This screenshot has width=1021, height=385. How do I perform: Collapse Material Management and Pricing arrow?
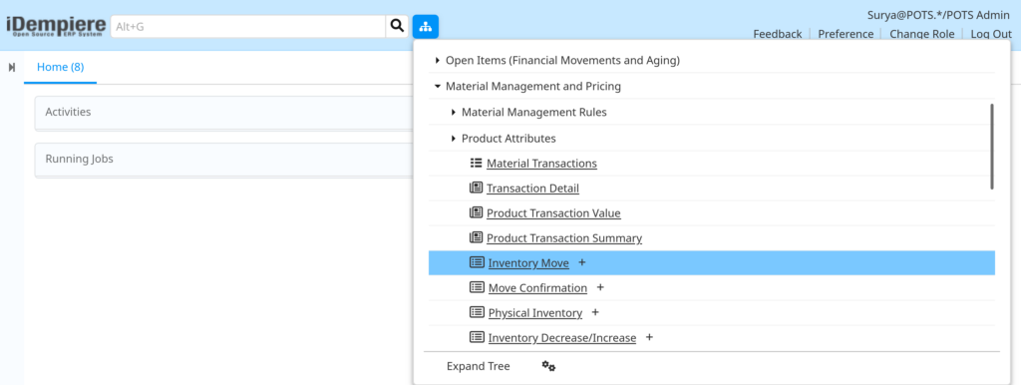438,86
